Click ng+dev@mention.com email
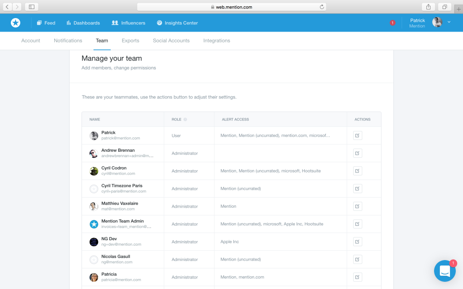 coord(121,244)
